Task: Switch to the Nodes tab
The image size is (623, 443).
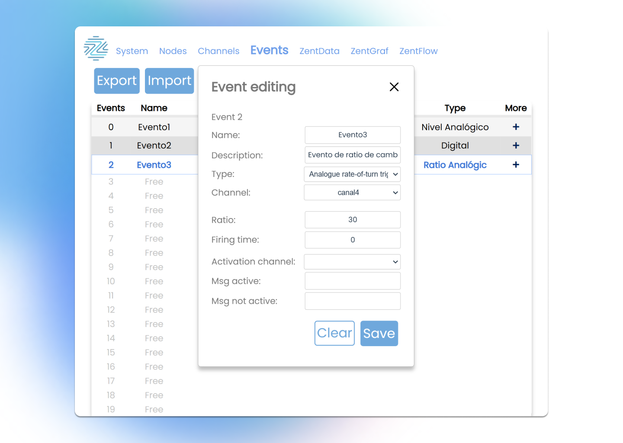Action: click(173, 51)
